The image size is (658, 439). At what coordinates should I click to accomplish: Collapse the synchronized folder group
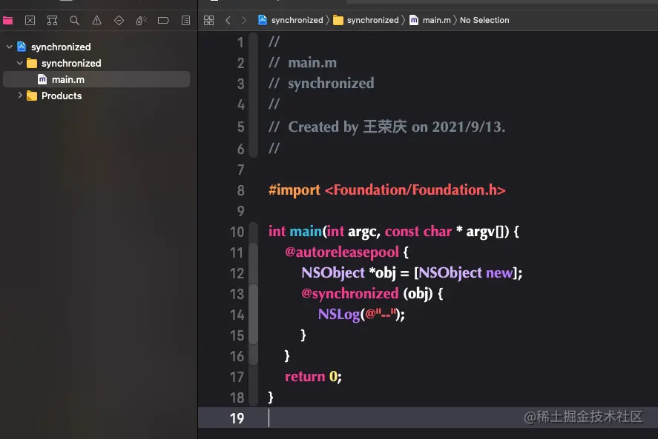[19, 63]
